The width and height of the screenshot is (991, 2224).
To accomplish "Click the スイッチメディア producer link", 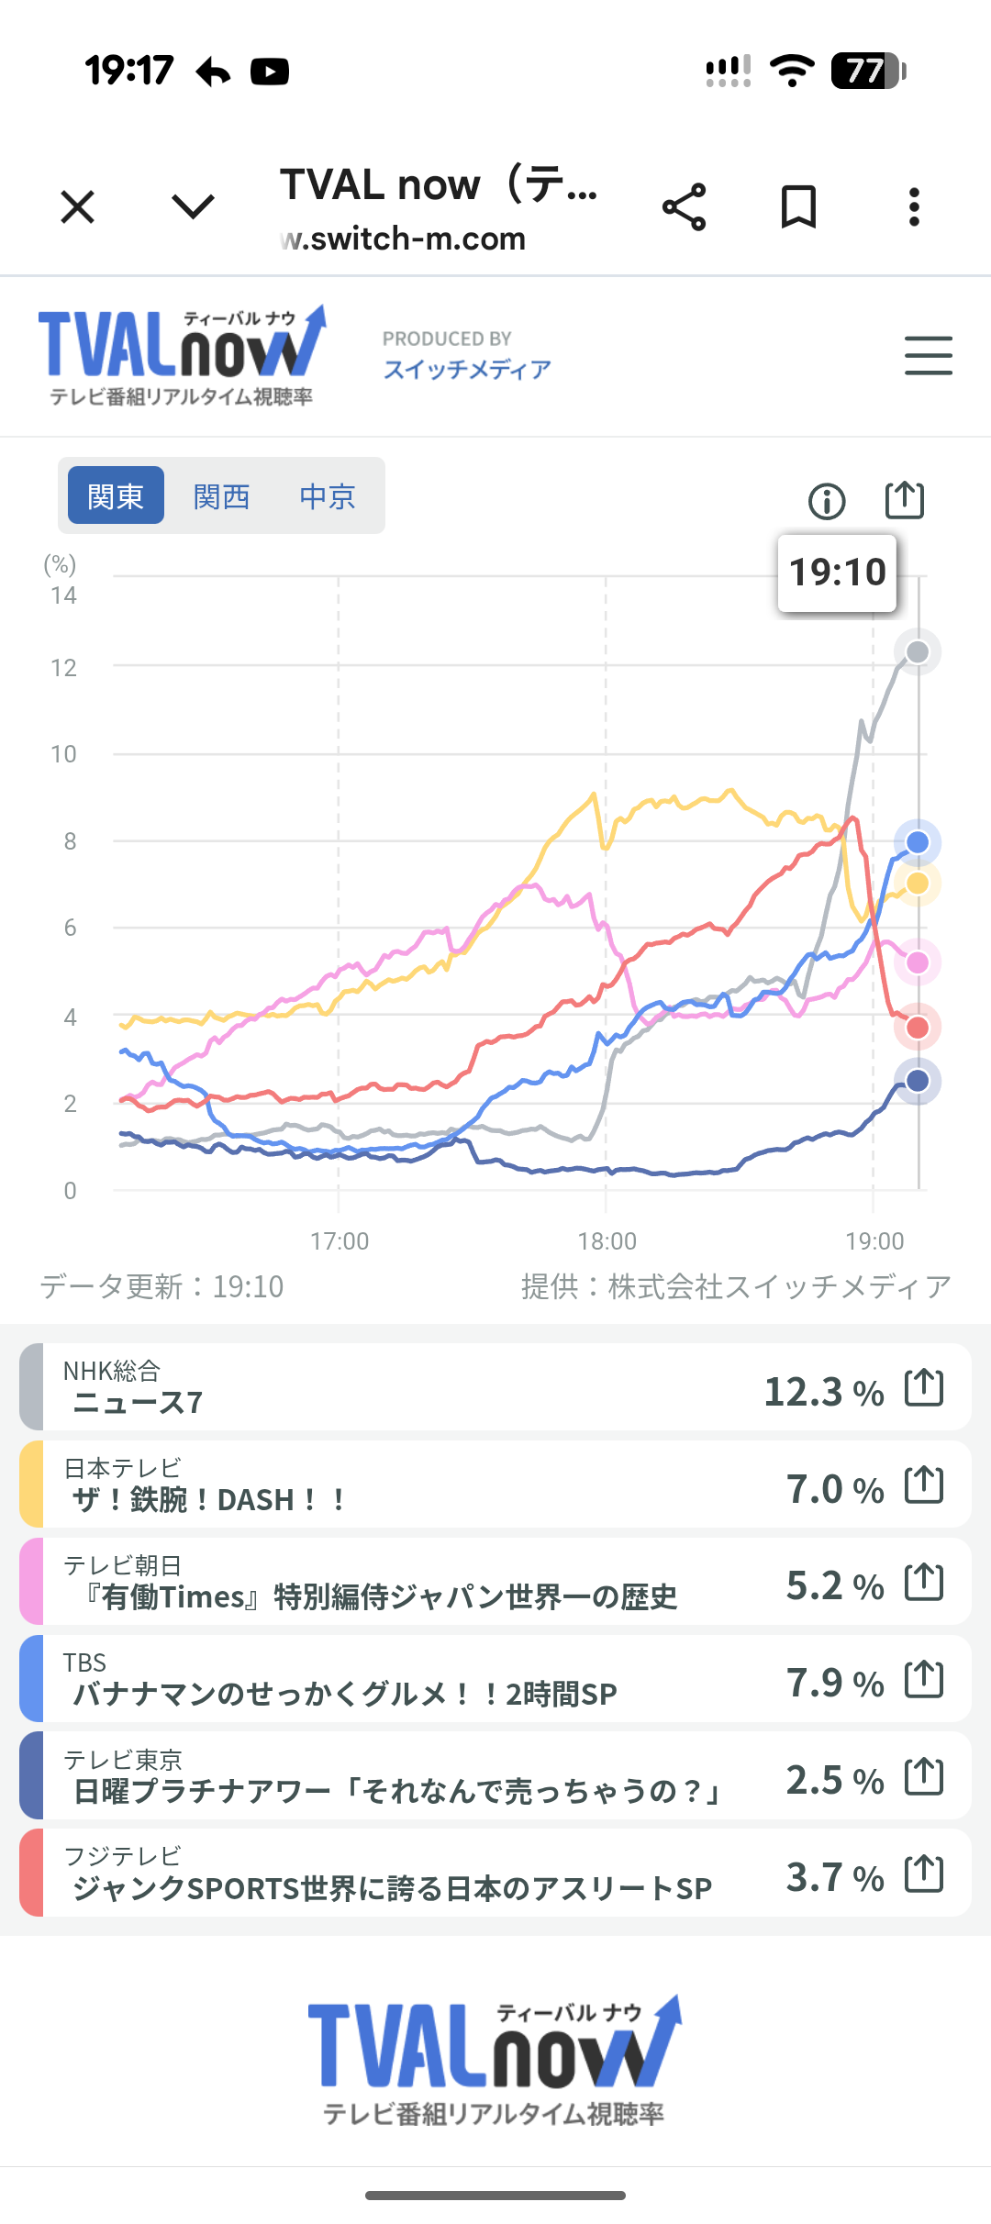I will 467,369.
